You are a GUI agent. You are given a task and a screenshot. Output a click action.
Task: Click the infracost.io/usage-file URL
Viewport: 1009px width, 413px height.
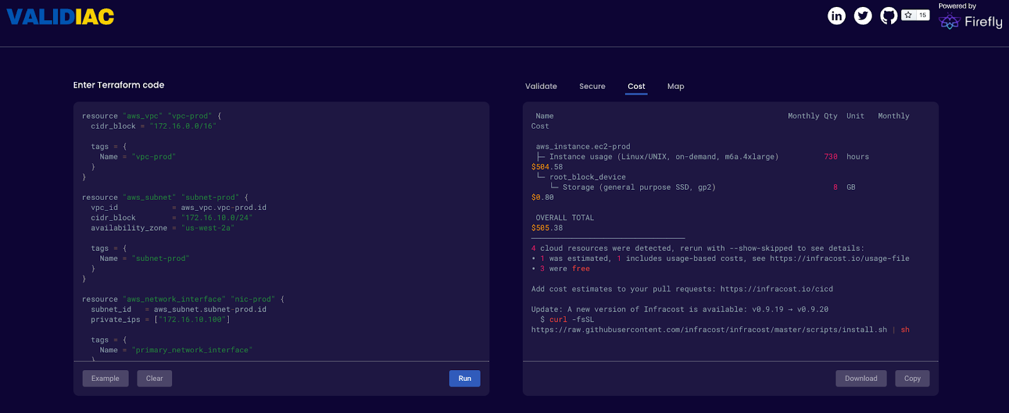[839, 259]
